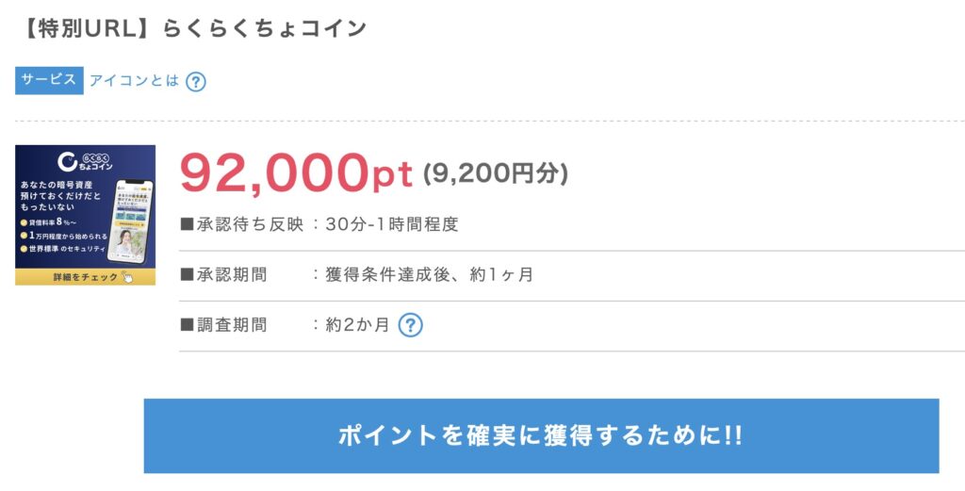
Task: Click the blue ポイントを確実に獲得するために!! button
Action: pos(541,435)
